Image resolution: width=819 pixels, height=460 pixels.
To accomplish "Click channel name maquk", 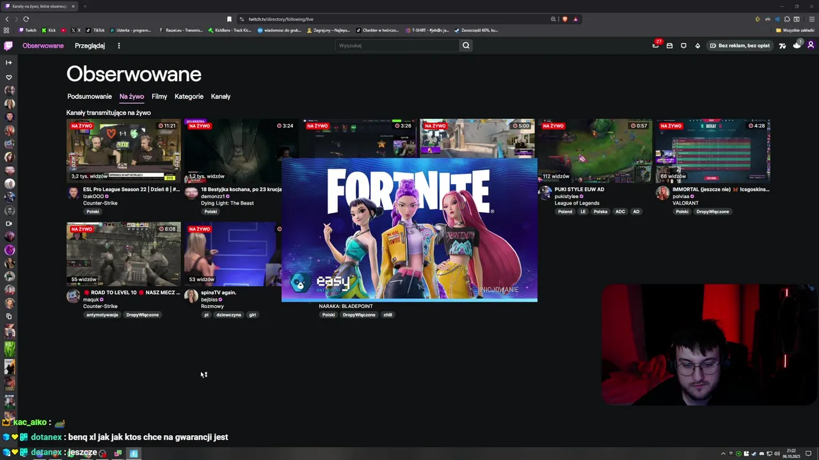I will pos(91,299).
